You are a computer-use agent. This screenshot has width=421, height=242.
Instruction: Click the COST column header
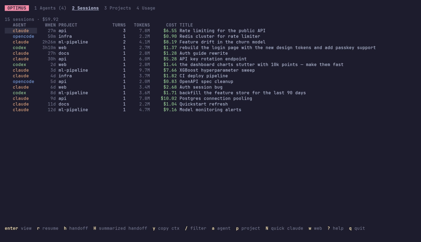[x=171, y=25]
